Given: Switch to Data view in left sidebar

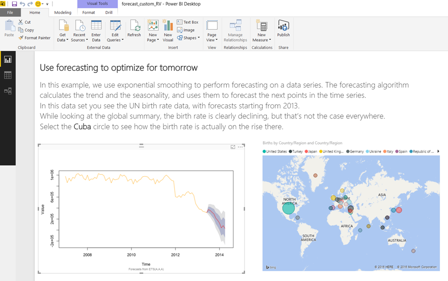Looking at the screenshot, I should coord(7,75).
